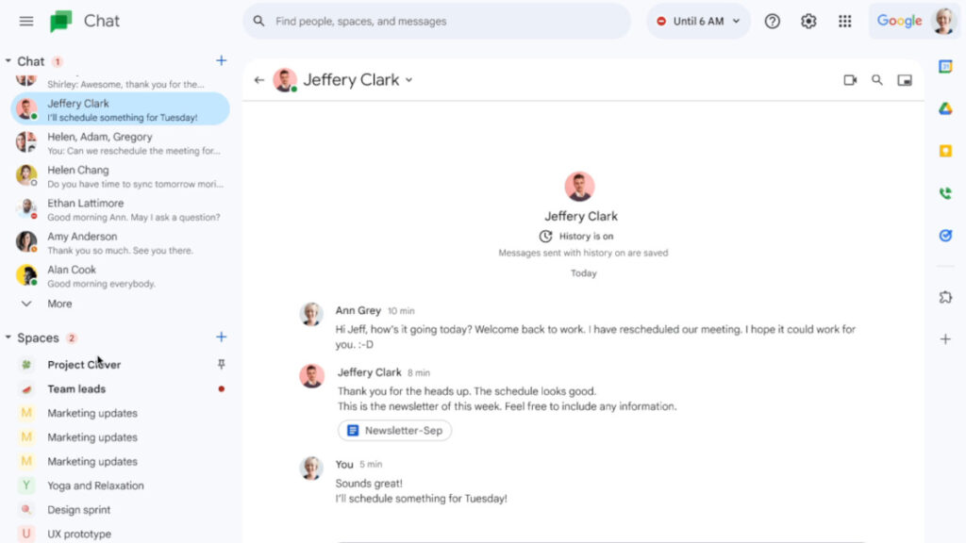Viewport: 966px width, 543px height.
Task: Click the History is on clock icon
Action: click(x=545, y=237)
